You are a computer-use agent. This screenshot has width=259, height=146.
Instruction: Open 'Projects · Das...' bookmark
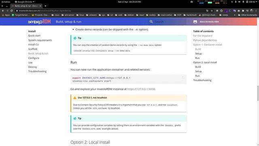pyautogui.click(x=40, y=15)
